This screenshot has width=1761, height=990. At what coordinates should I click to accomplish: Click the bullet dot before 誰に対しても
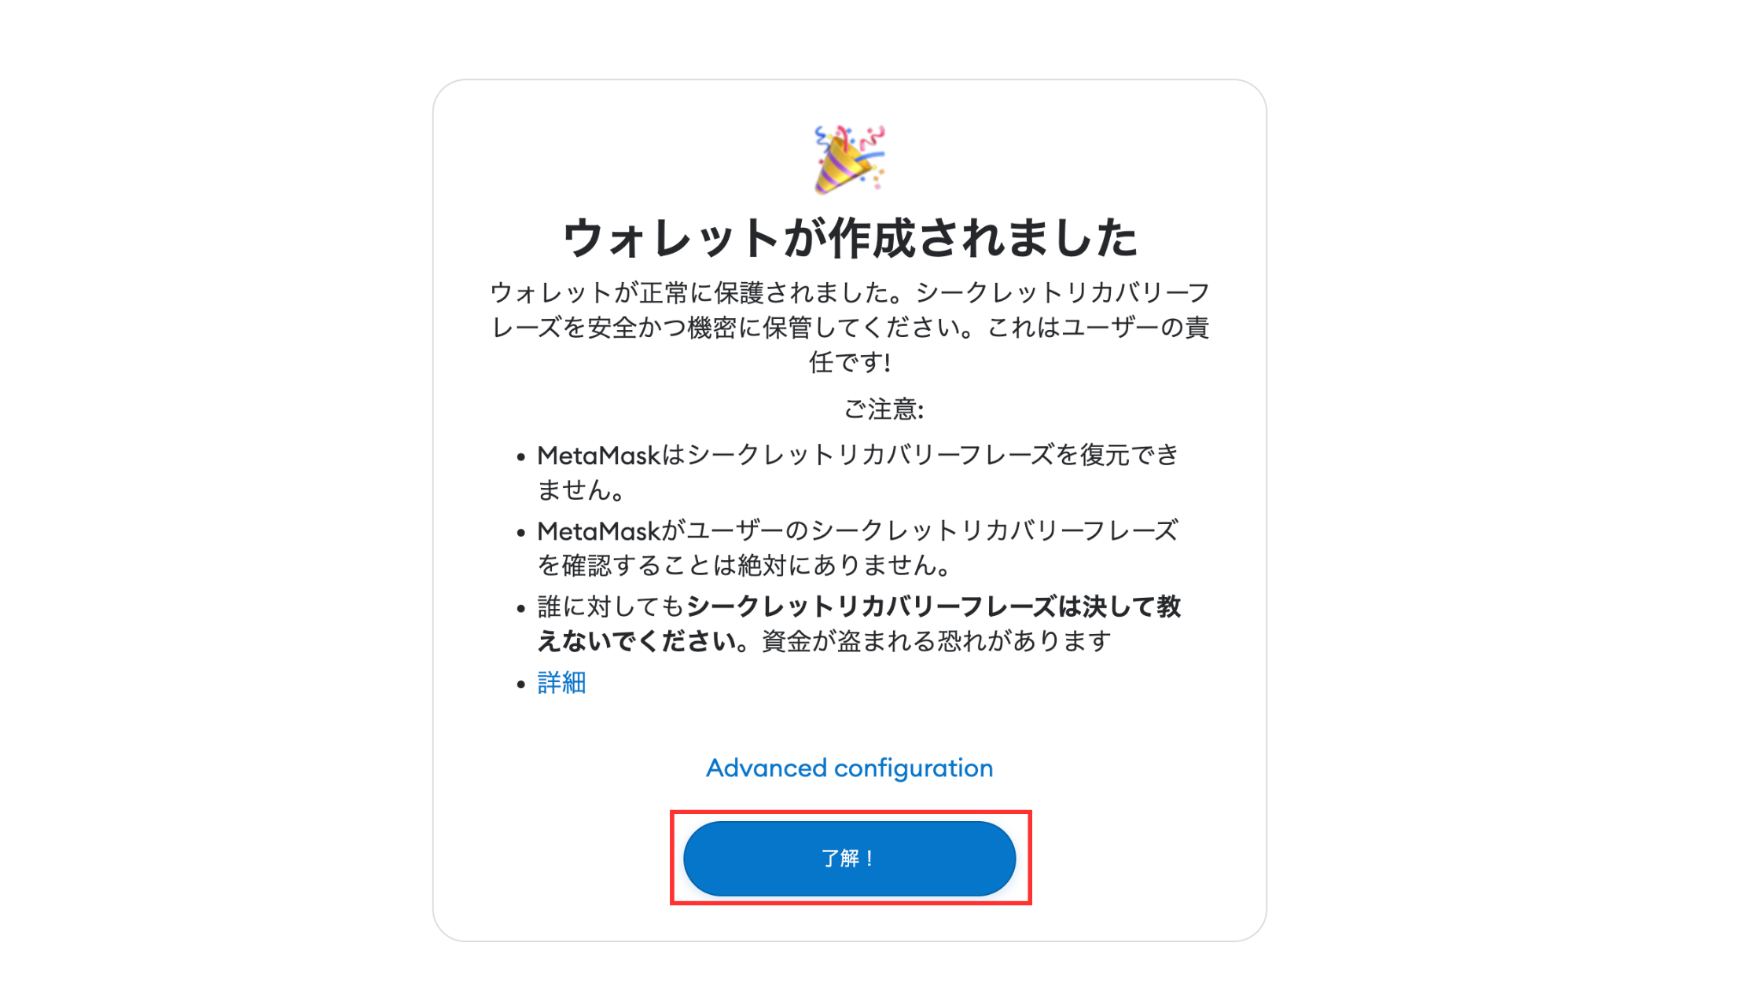(x=520, y=608)
